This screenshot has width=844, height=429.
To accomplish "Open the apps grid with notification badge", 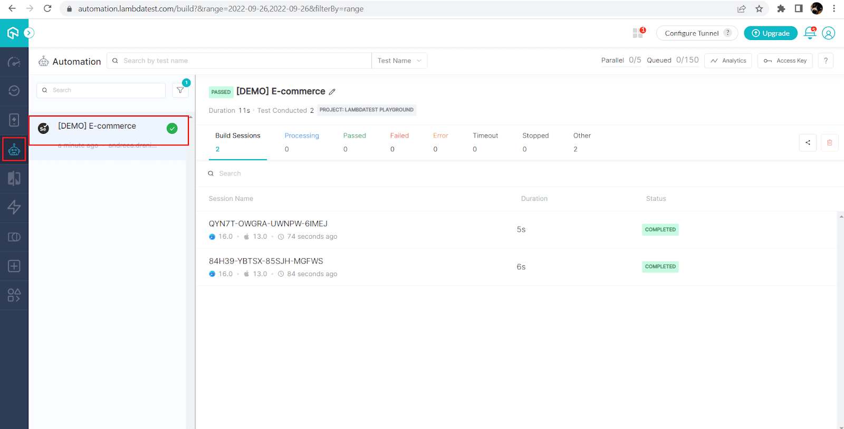I will (x=638, y=33).
